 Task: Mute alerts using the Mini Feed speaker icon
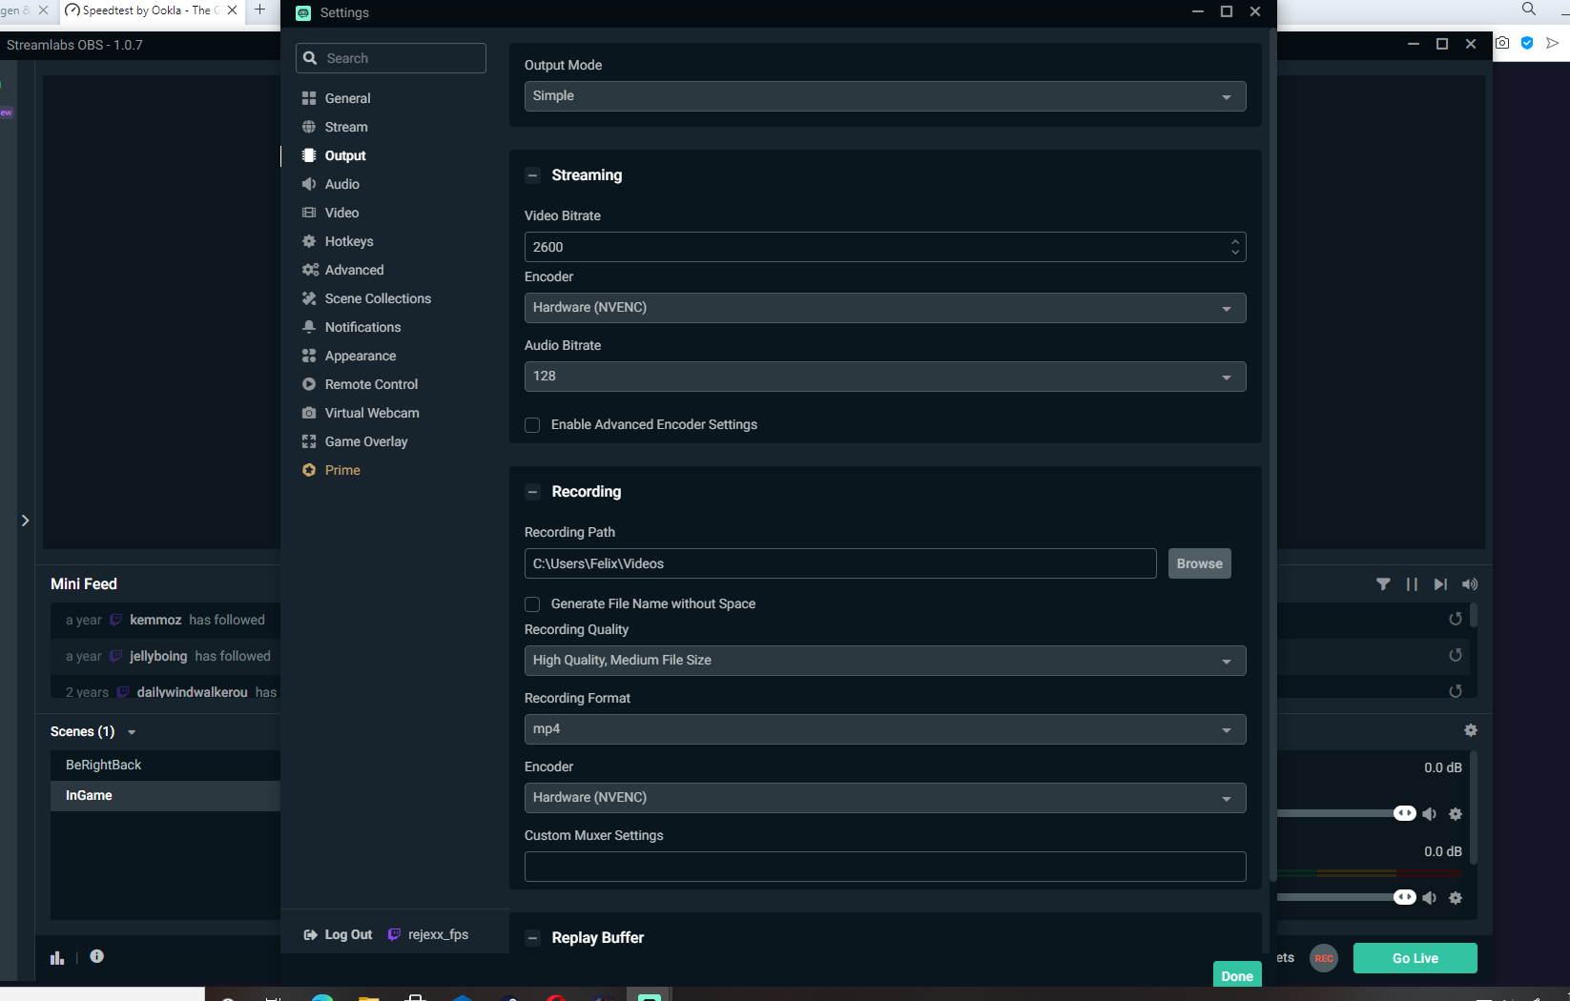tap(1470, 584)
